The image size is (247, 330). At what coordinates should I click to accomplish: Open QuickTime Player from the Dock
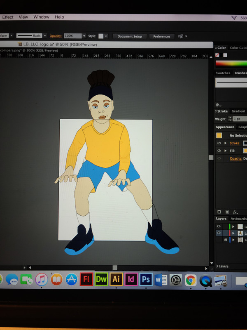[205, 281]
